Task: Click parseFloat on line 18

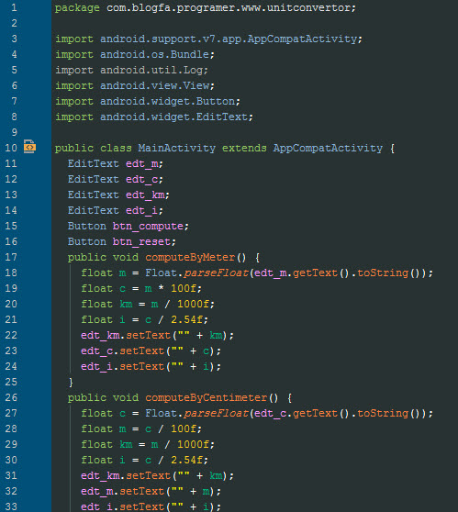Action: pyautogui.click(x=216, y=273)
